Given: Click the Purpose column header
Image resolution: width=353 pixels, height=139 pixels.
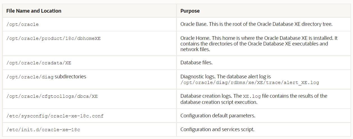Looking at the screenshot, I should (190, 11).
